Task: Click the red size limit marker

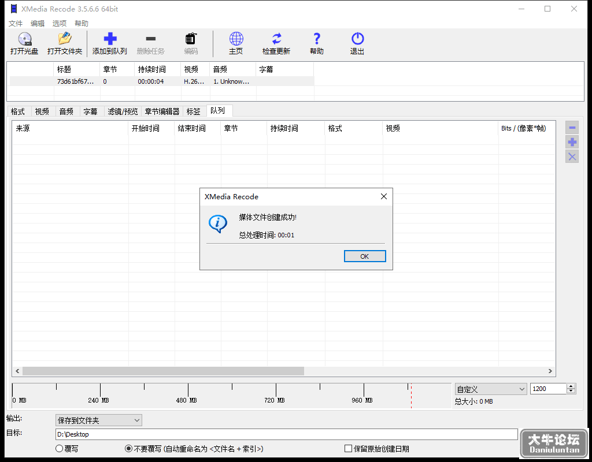Action: 411,396
